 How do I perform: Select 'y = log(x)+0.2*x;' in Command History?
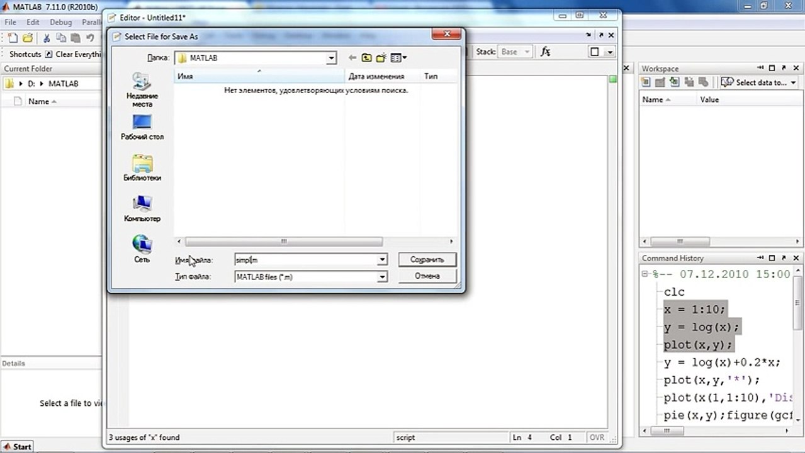point(722,362)
